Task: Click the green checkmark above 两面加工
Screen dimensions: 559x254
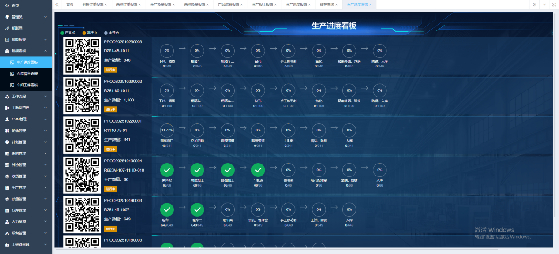Action: click(x=197, y=170)
